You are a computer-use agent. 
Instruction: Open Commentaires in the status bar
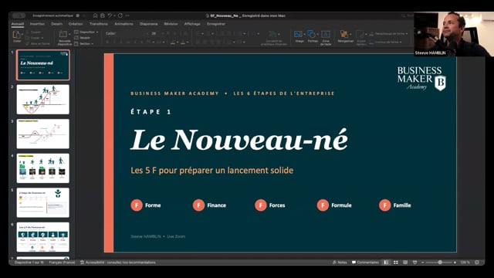pos(365,263)
